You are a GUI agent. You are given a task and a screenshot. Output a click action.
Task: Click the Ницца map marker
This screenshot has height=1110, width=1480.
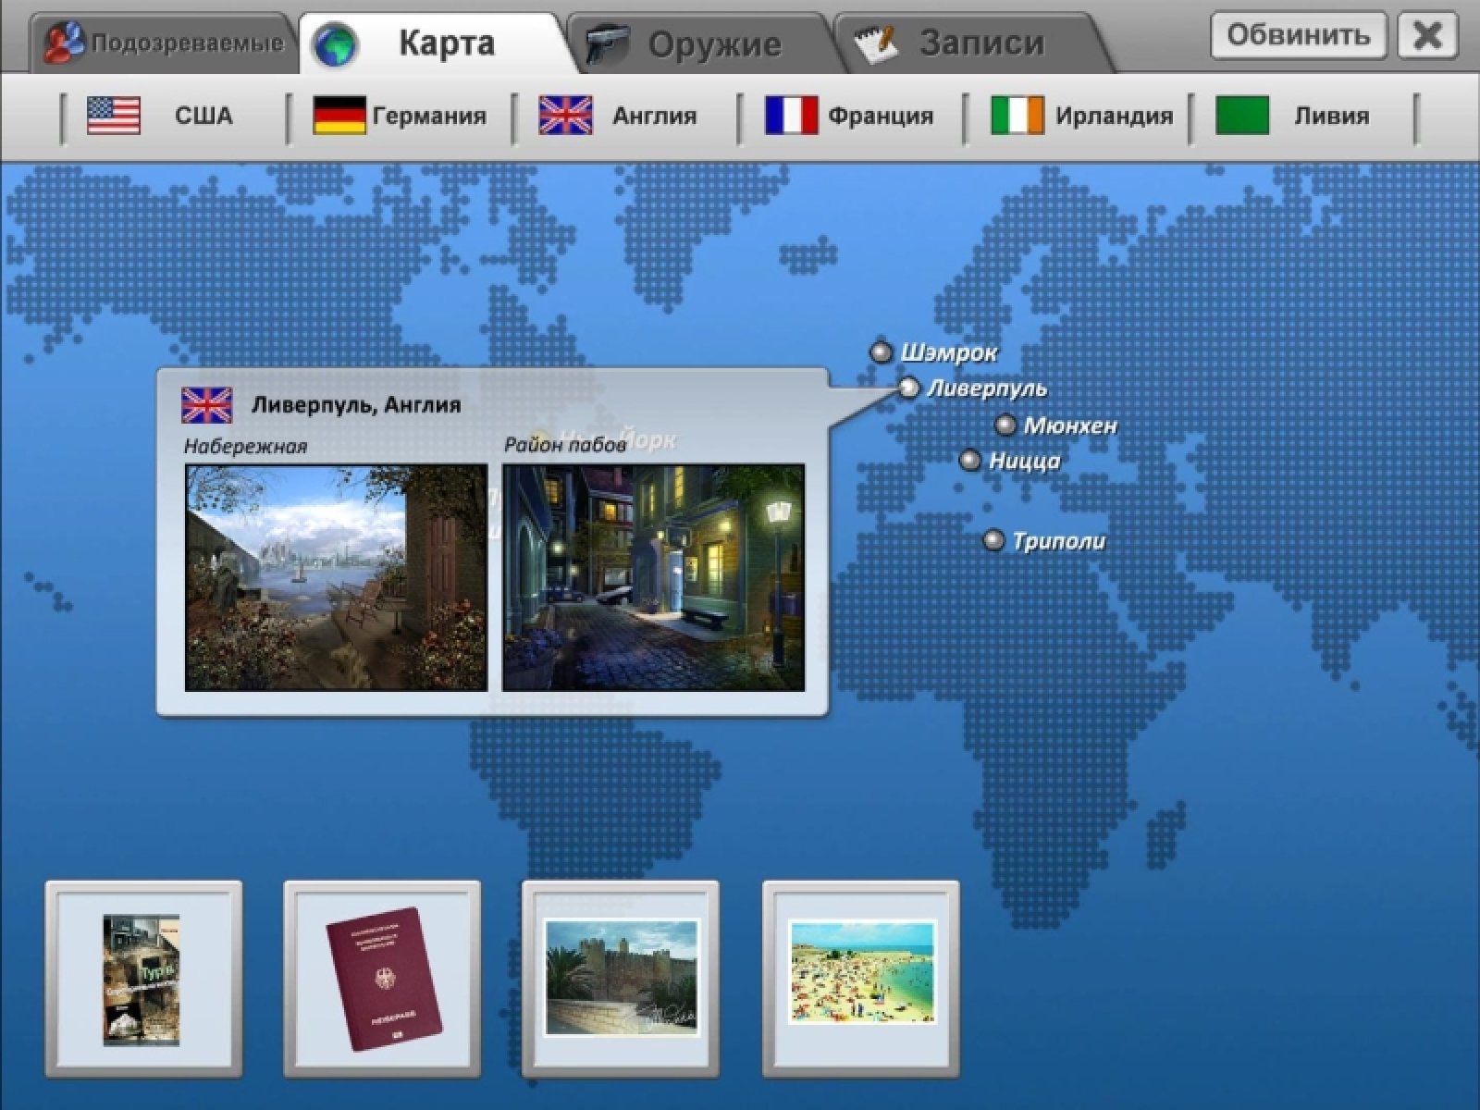[969, 460]
